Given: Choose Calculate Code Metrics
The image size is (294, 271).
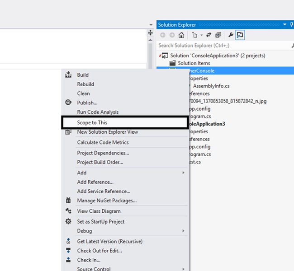Looking at the screenshot, I should click(x=125, y=142).
